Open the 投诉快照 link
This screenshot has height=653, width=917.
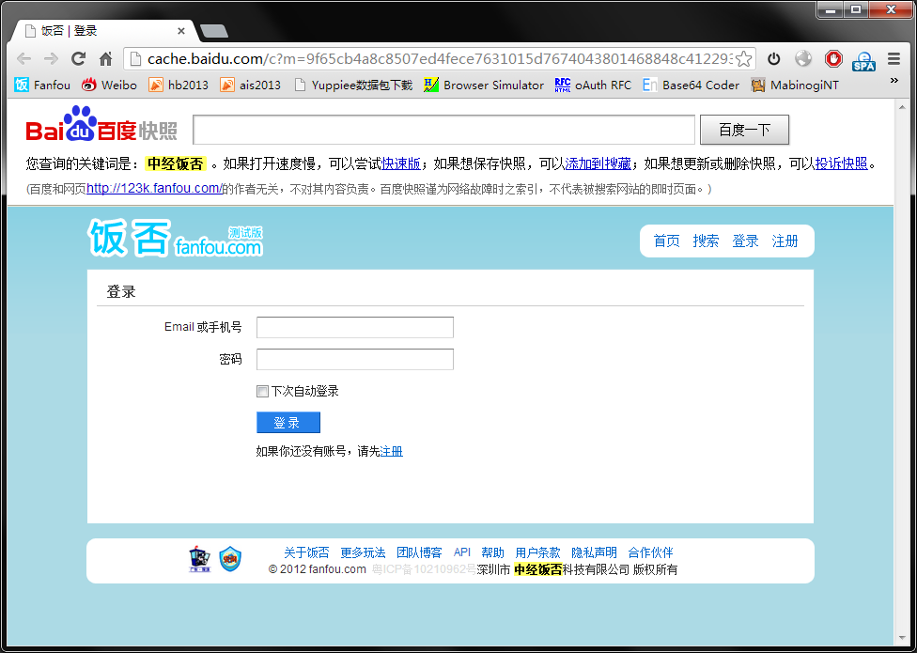[x=842, y=163]
